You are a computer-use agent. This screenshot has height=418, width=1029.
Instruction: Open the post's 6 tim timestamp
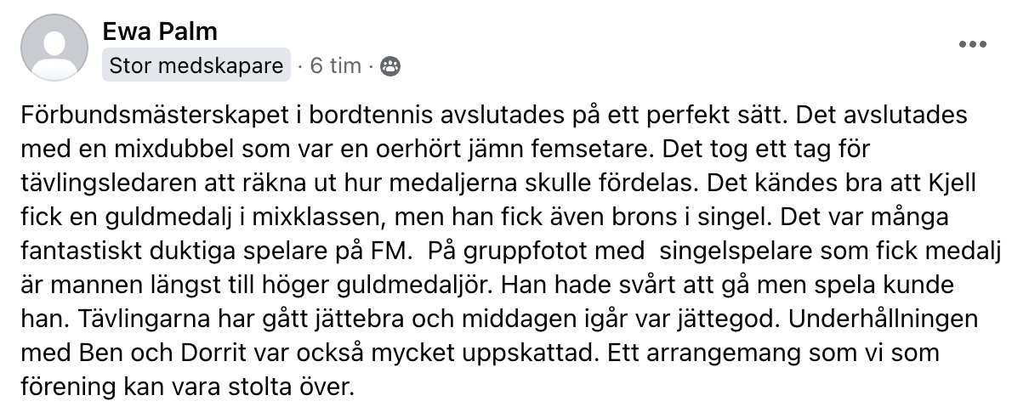pyautogui.click(x=335, y=65)
